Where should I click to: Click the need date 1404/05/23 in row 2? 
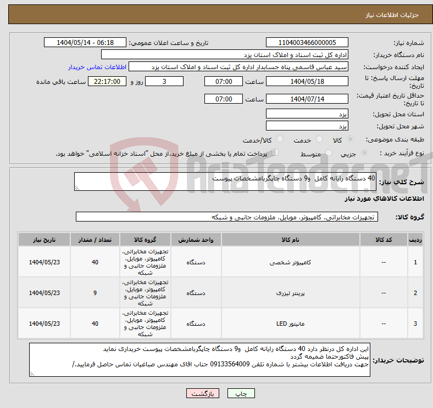[44, 293]
